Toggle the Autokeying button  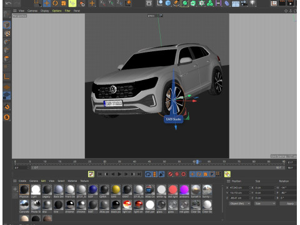177,174
